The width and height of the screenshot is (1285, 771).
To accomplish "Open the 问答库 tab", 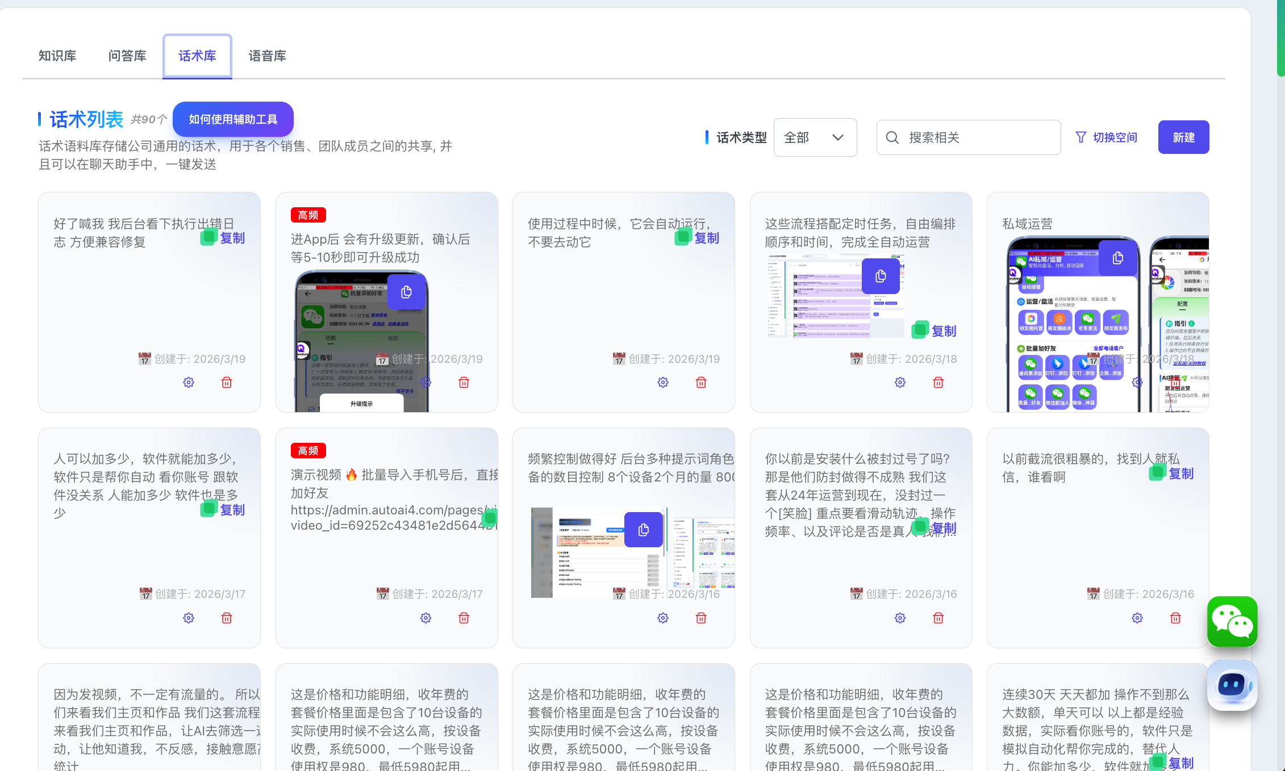I will 127,56.
